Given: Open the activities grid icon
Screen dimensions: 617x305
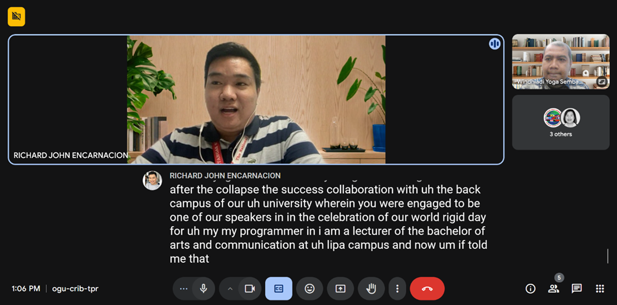Looking at the screenshot, I should (x=600, y=289).
